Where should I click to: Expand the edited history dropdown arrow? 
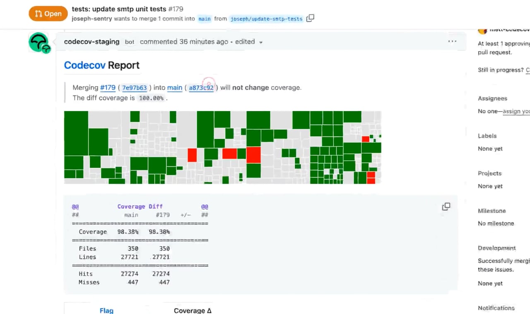261,42
